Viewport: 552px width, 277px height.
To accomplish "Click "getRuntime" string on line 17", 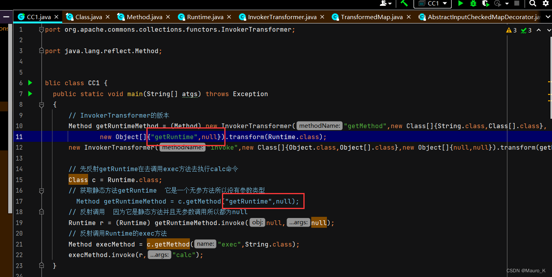I will pyautogui.click(x=249, y=201).
